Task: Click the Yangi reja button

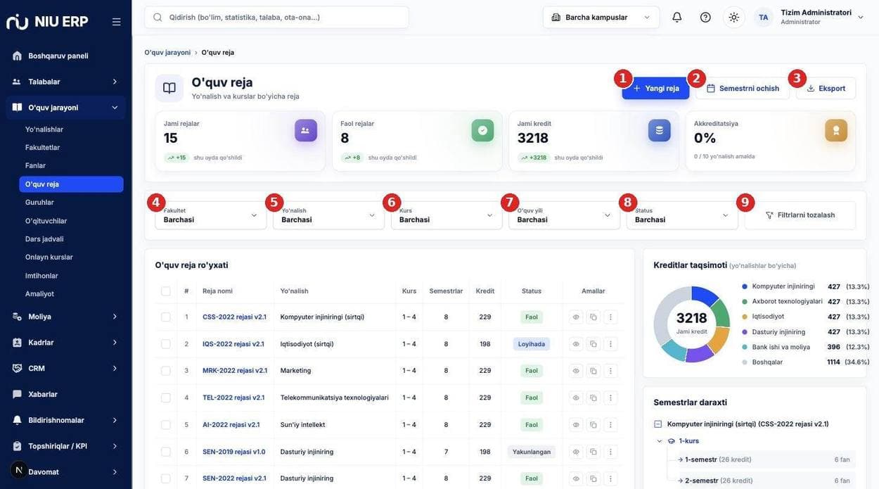Action: tap(655, 88)
